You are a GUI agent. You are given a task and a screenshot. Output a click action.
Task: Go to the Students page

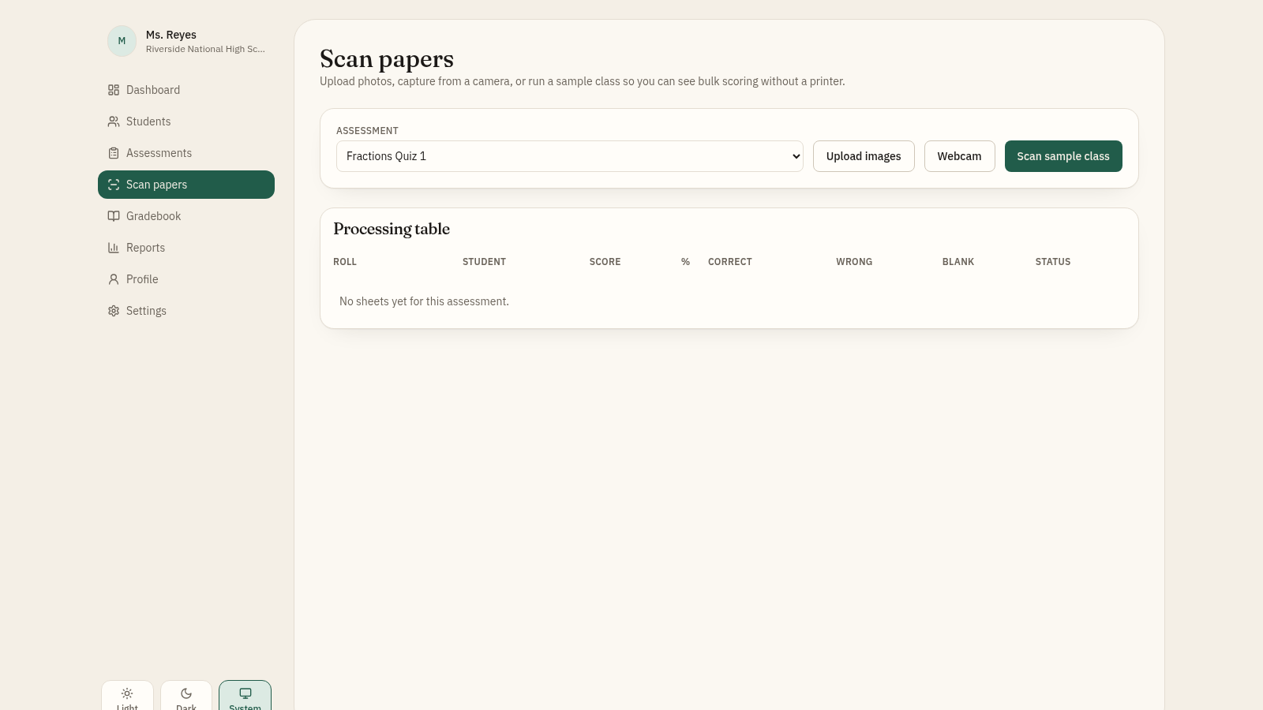click(186, 121)
